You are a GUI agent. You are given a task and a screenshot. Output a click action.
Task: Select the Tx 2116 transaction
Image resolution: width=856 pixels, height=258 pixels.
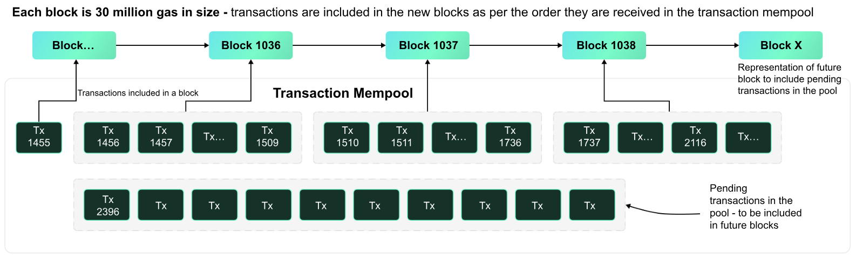click(x=694, y=137)
